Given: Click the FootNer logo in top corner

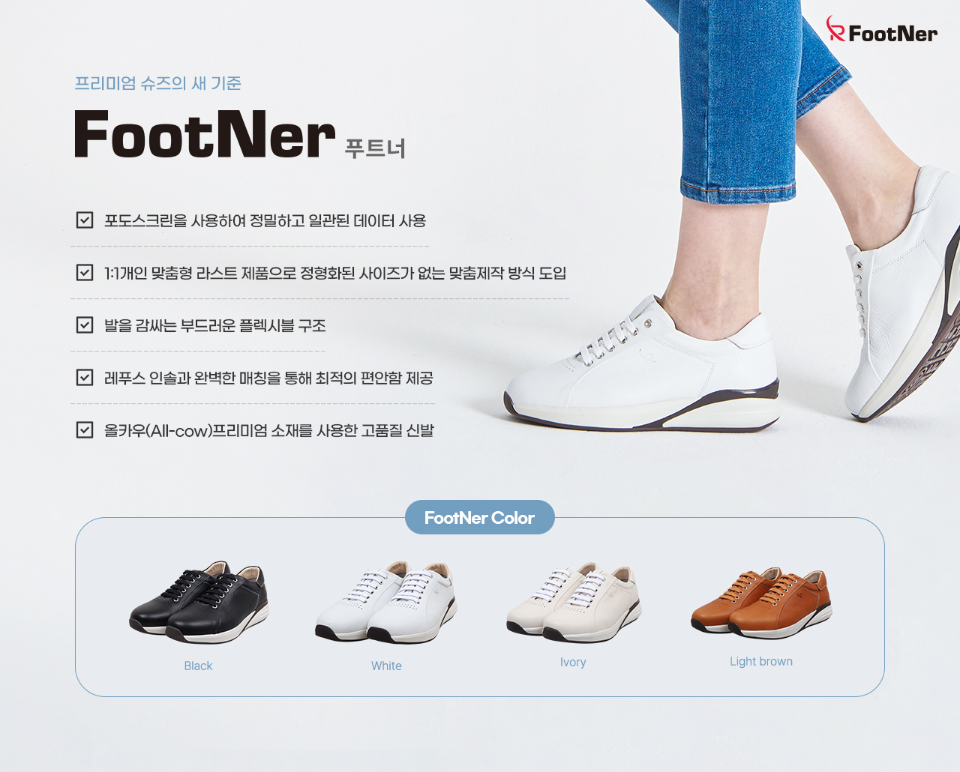Looking at the screenshot, I should [x=882, y=30].
